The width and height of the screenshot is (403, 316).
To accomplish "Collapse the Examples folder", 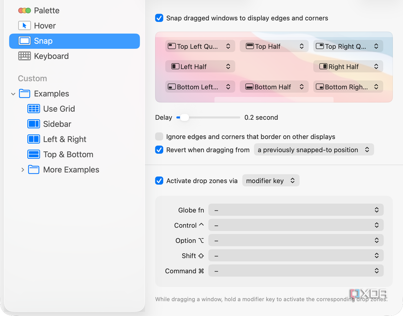I will (x=13, y=93).
